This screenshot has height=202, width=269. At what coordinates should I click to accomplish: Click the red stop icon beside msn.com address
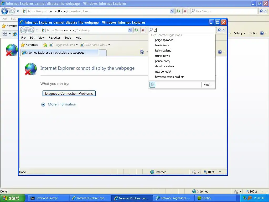coord(143,30)
